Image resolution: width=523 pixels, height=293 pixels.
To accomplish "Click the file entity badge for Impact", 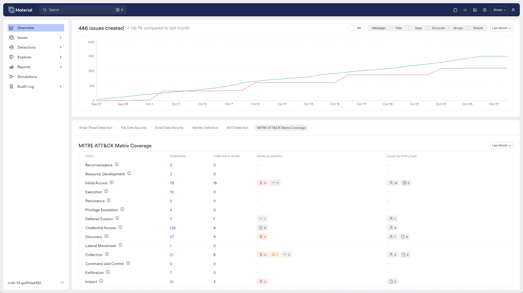I will pyautogui.click(x=393, y=282).
